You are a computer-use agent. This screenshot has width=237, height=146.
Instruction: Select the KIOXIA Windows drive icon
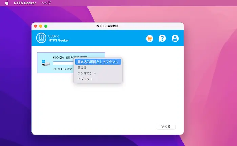pos(45,63)
